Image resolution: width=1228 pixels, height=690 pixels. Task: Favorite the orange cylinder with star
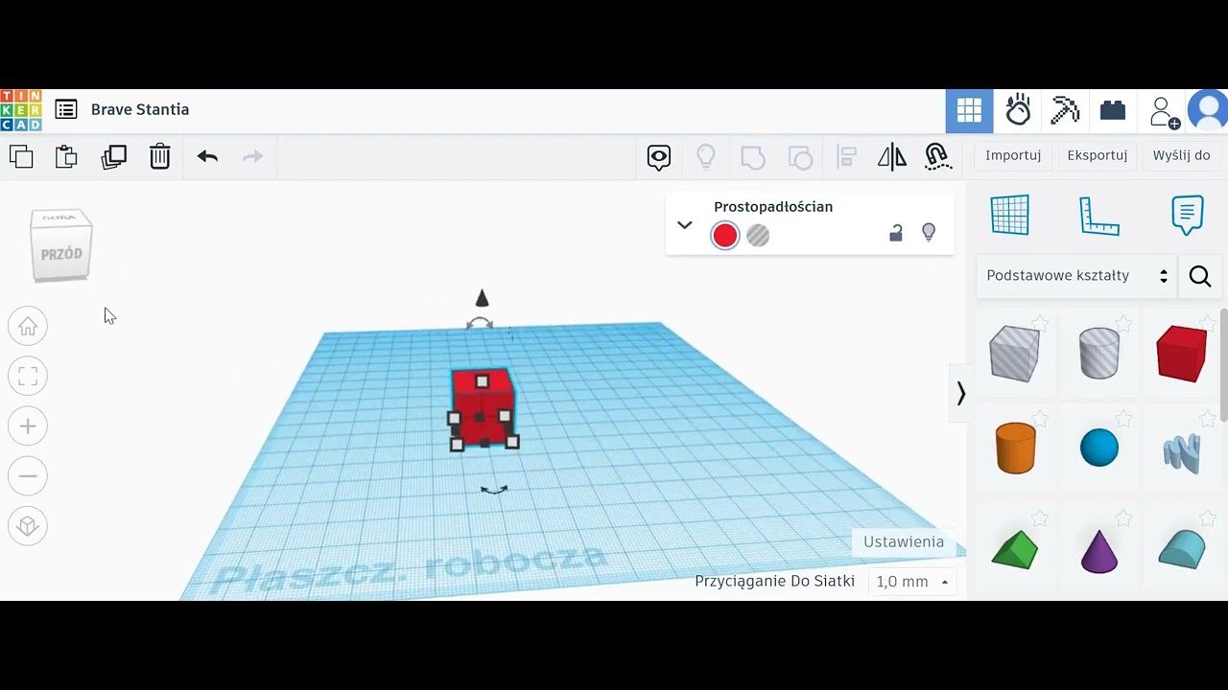tap(1041, 420)
